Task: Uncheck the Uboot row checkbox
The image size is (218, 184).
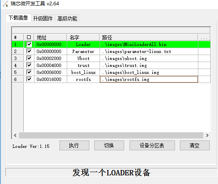Action: (29, 58)
